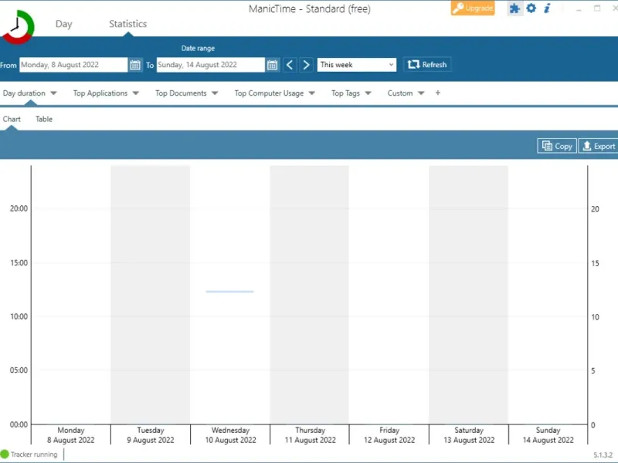Viewport: 618px width, 463px height.
Task: Open the Custom tab
Action: click(400, 93)
